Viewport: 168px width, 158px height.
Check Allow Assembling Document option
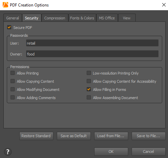pyautogui.click(x=89, y=97)
